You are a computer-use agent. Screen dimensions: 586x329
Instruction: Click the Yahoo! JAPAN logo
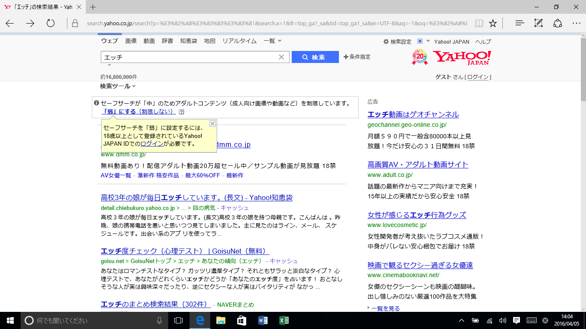462,58
